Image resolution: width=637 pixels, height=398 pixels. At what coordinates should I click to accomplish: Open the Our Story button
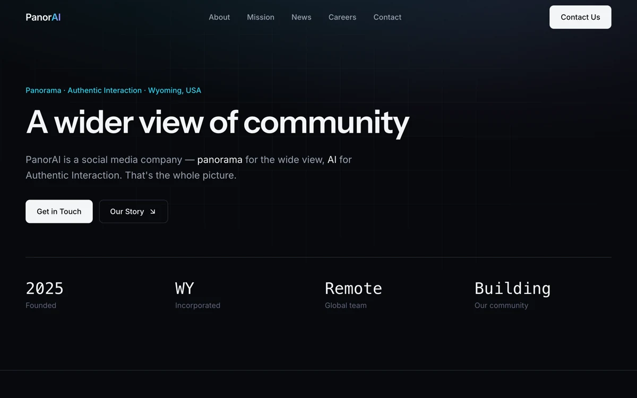(133, 211)
